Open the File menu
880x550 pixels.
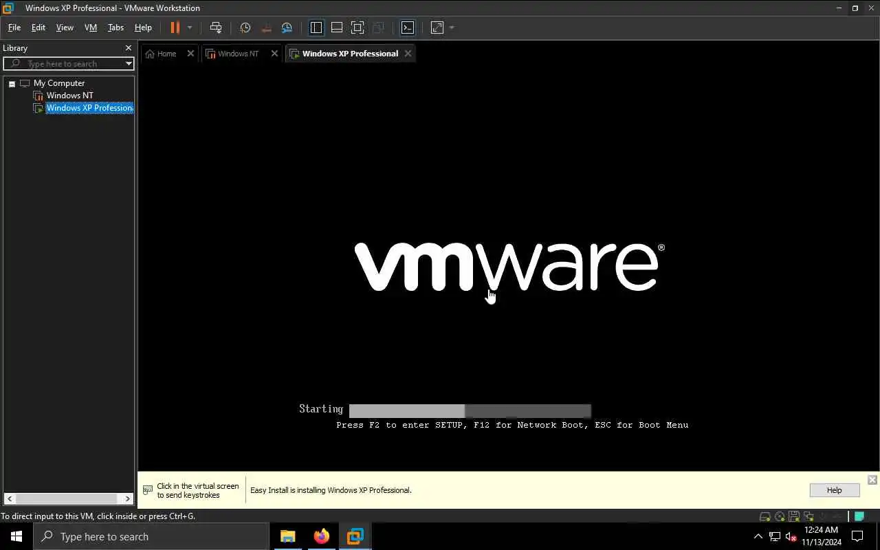point(14,27)
